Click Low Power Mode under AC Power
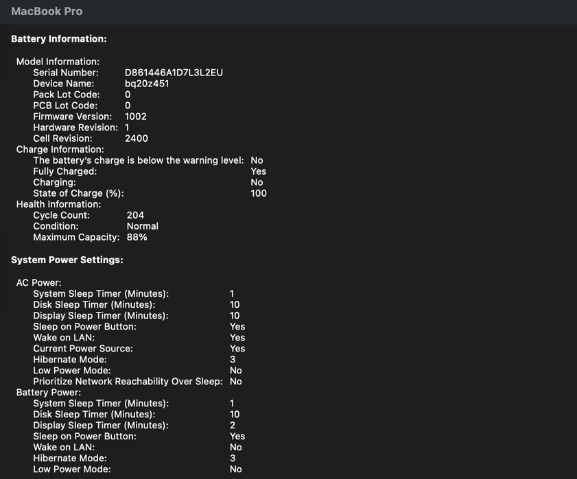 pos(72,371)
